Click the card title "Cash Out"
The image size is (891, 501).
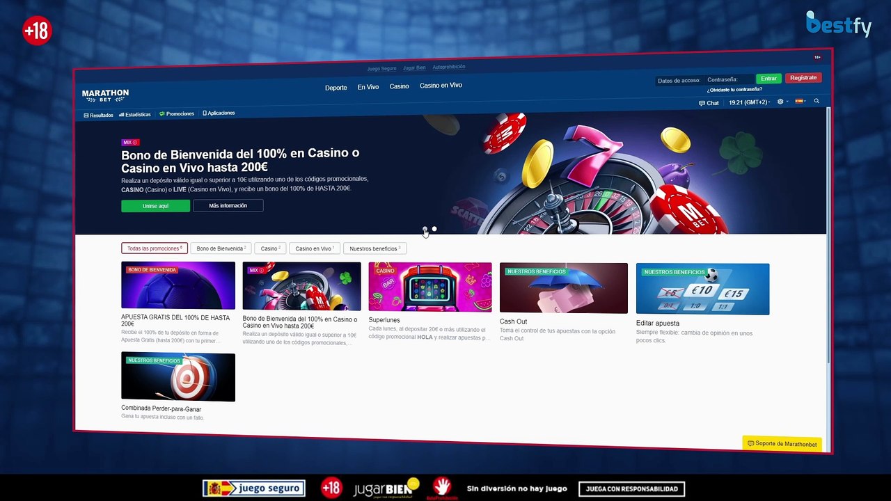pyautogui.click(x=513, y=321)
